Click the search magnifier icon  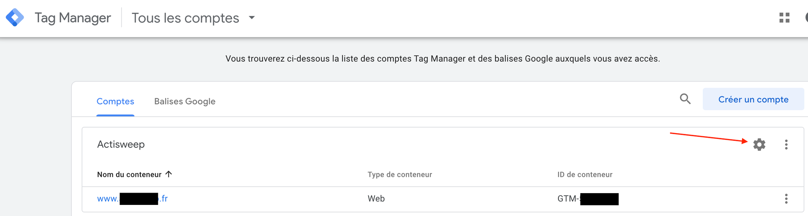685,99
